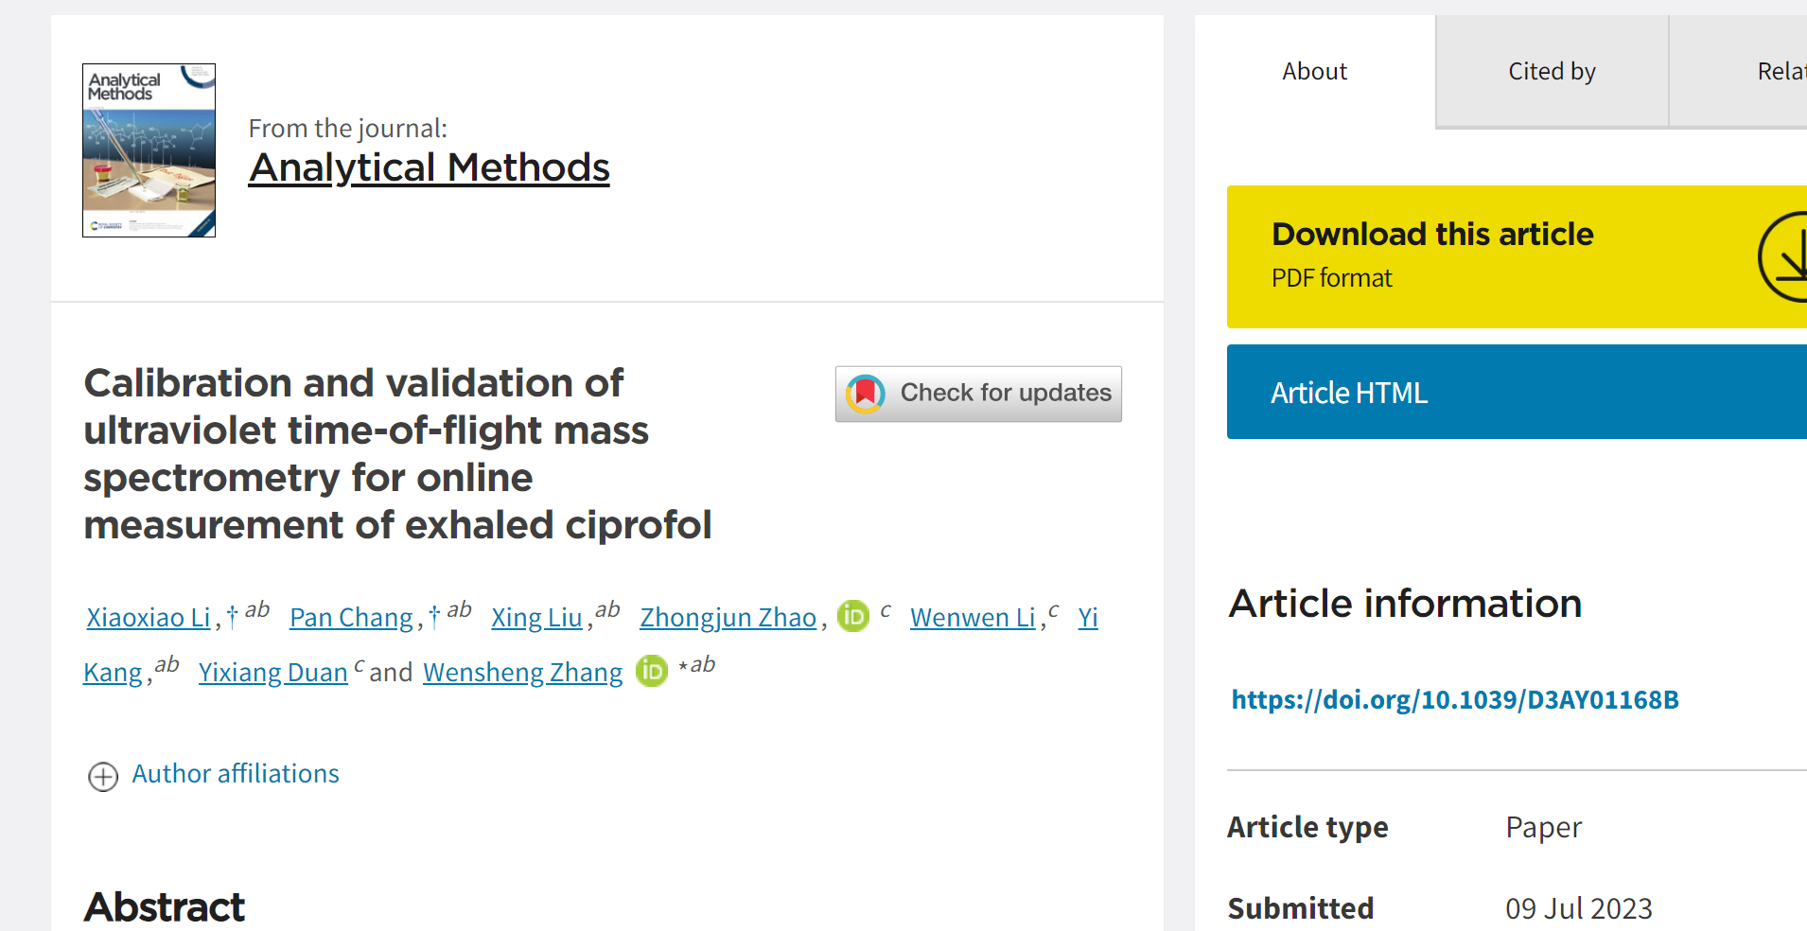Open the Article HTML version
The height and width of the screenshot is (931, 1807).
pos(1348,393)
